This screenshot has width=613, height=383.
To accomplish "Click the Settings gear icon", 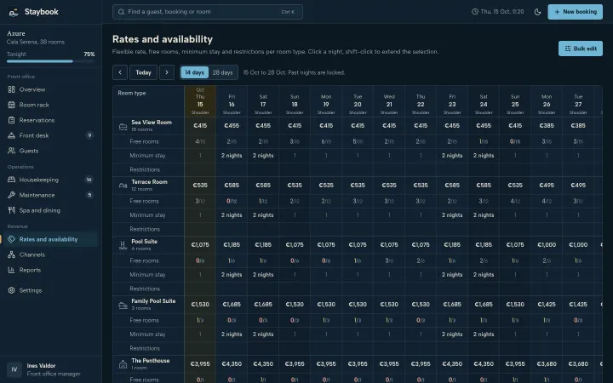I will 11,290.
